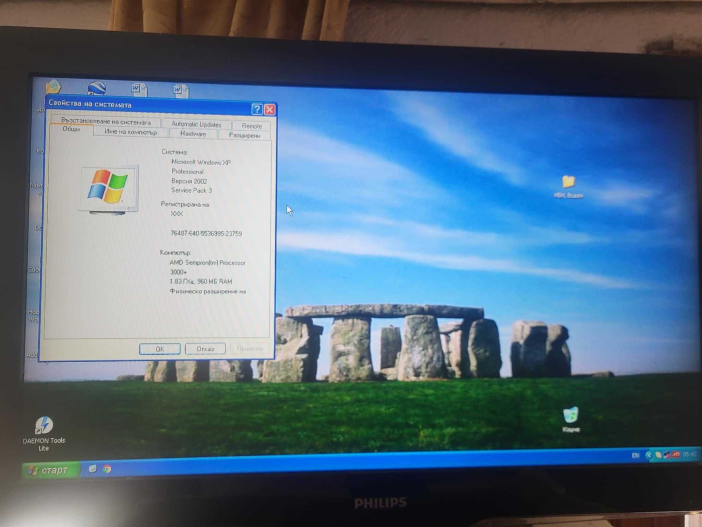Viewport: 702px width, 527px height.
Task: Switch to the Възстановяване на системата tab
Action: click(x=106, y=122)
